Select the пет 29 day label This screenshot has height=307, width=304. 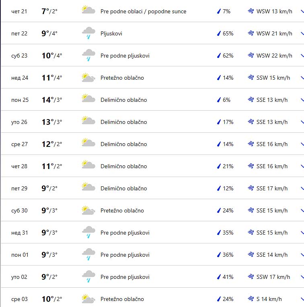coord(19,188)
